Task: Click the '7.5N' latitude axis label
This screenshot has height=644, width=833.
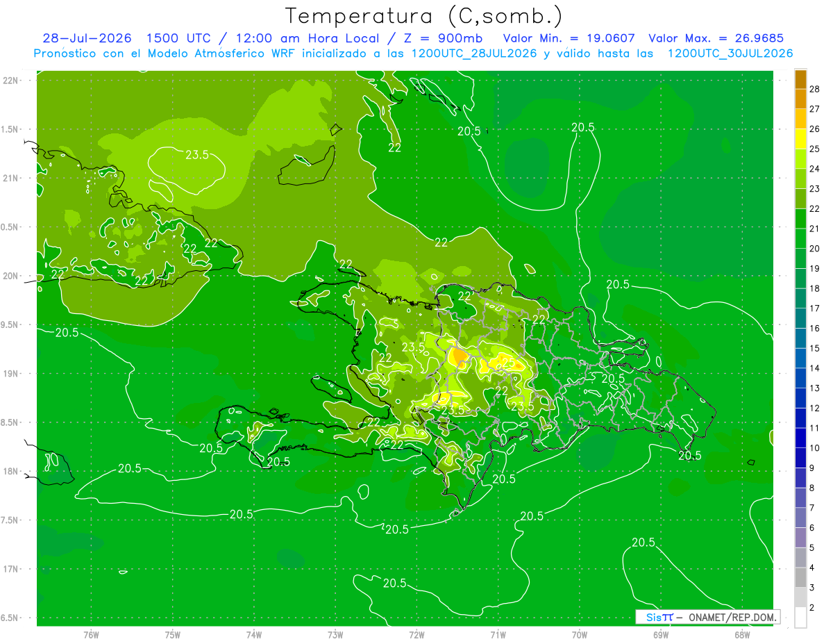Action: (10, 520)
